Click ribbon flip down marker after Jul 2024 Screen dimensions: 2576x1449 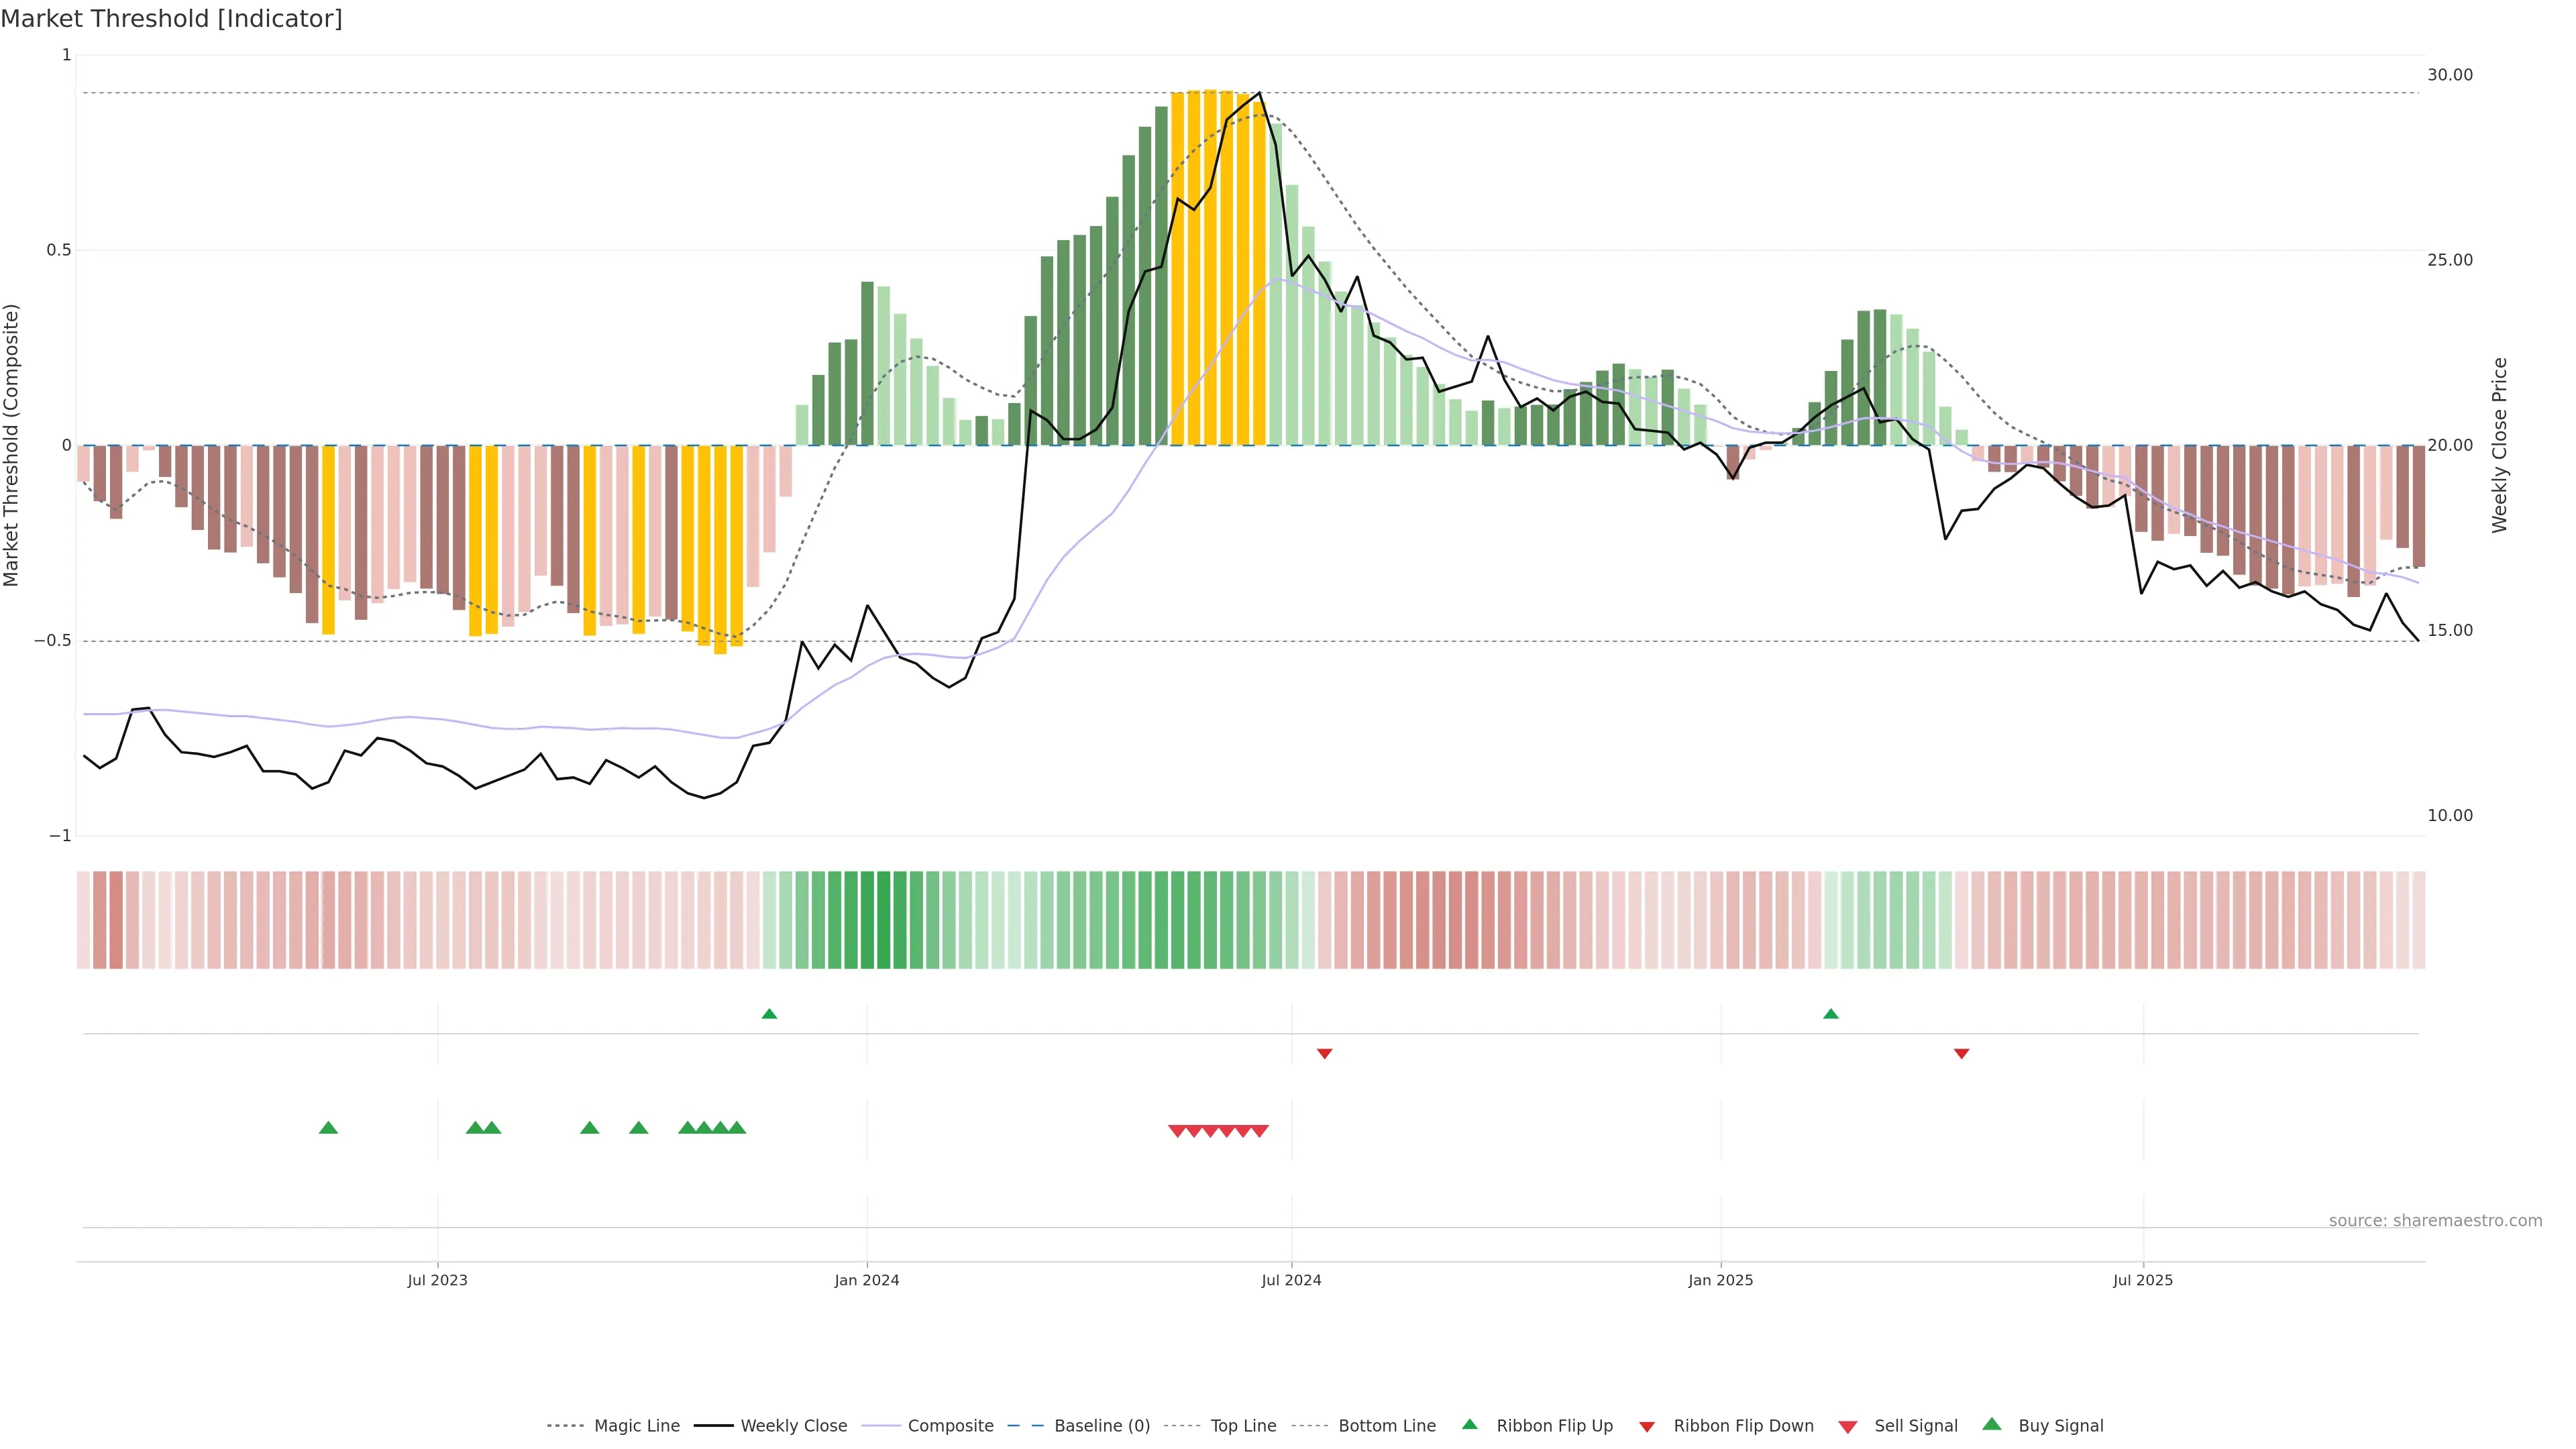(1324, 1053)
